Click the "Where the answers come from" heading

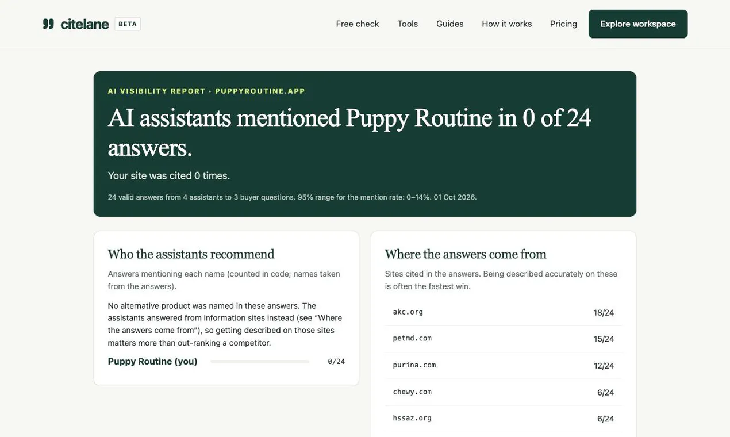point(466,254)
